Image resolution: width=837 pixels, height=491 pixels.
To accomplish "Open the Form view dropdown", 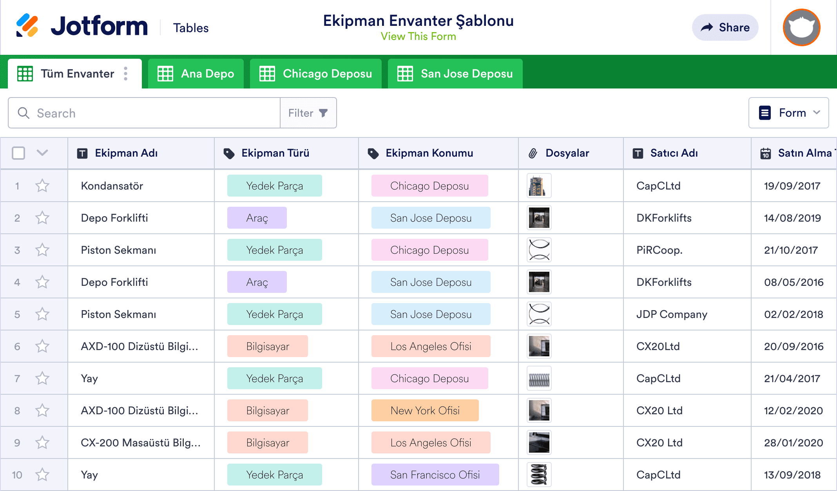I will click(x=788, y=113).
